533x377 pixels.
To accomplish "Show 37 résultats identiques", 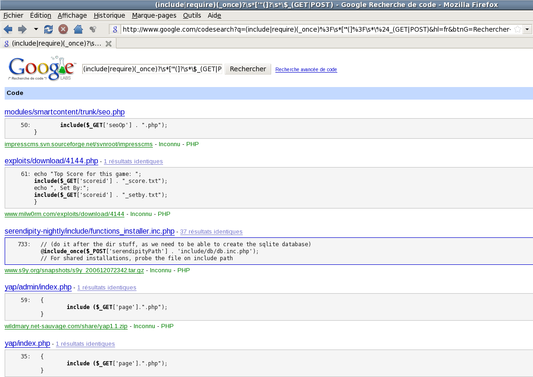I will [x=211, y=232].
